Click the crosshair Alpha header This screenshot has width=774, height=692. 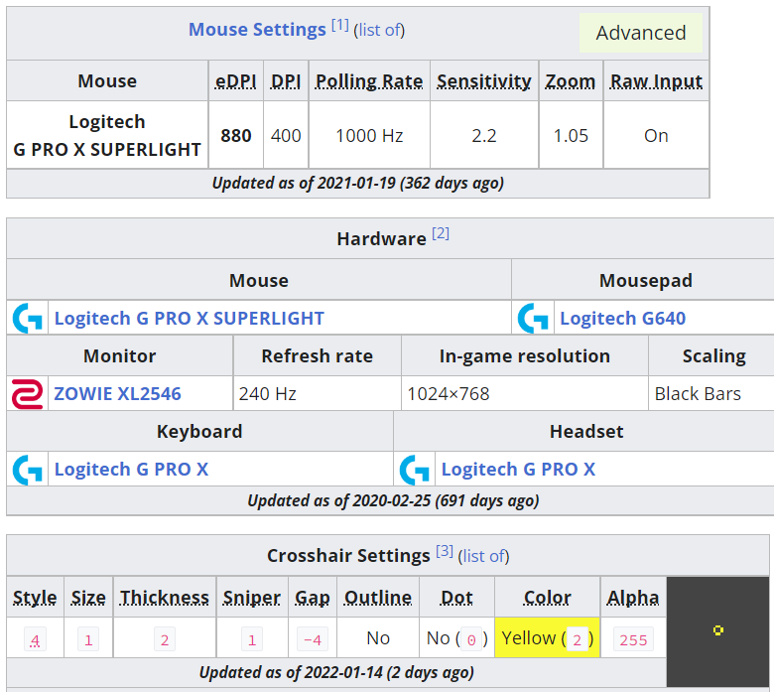point(633,598)
